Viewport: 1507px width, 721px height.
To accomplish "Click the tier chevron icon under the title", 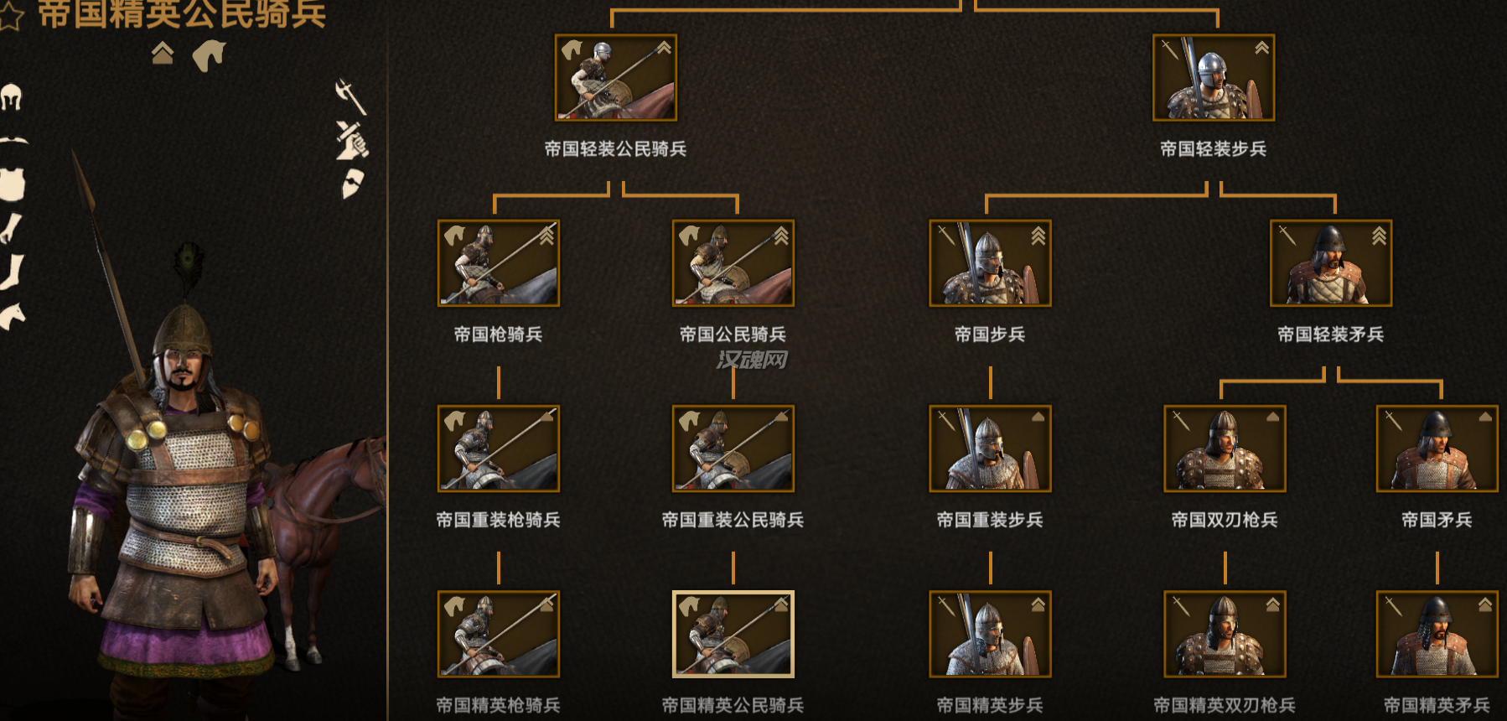I will coord(163,54).
